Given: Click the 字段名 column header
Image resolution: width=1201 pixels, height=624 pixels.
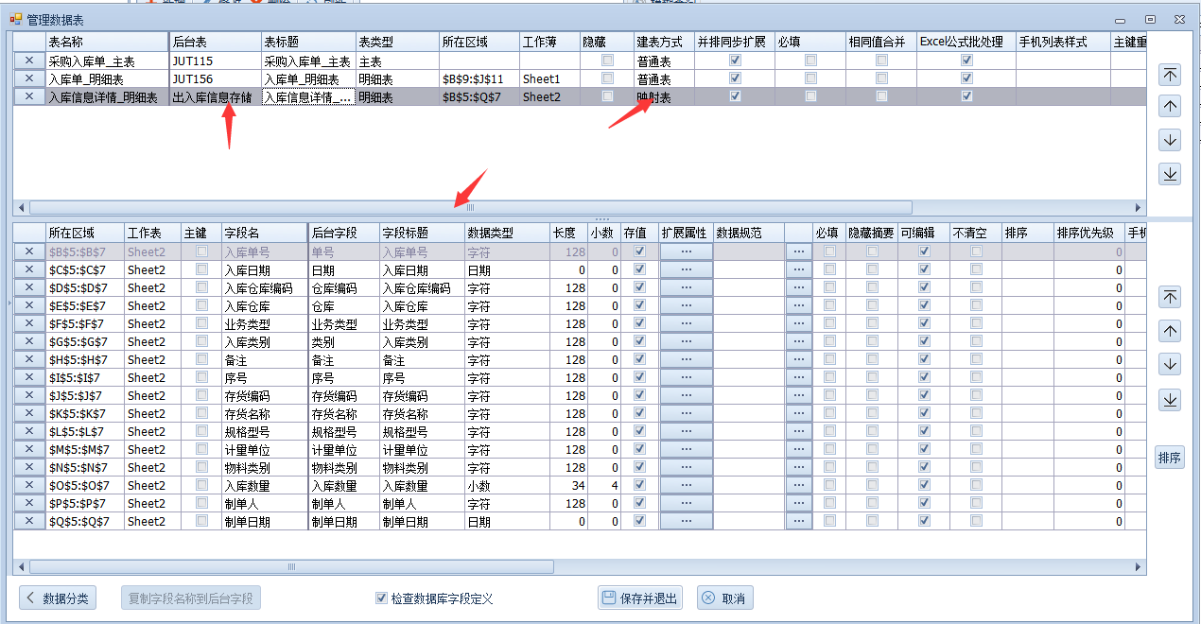Looking at the screenshot, I should point(264,233).
